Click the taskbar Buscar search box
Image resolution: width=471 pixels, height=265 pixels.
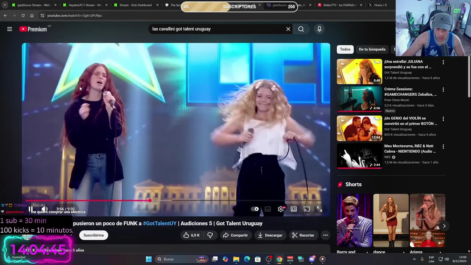183,259
